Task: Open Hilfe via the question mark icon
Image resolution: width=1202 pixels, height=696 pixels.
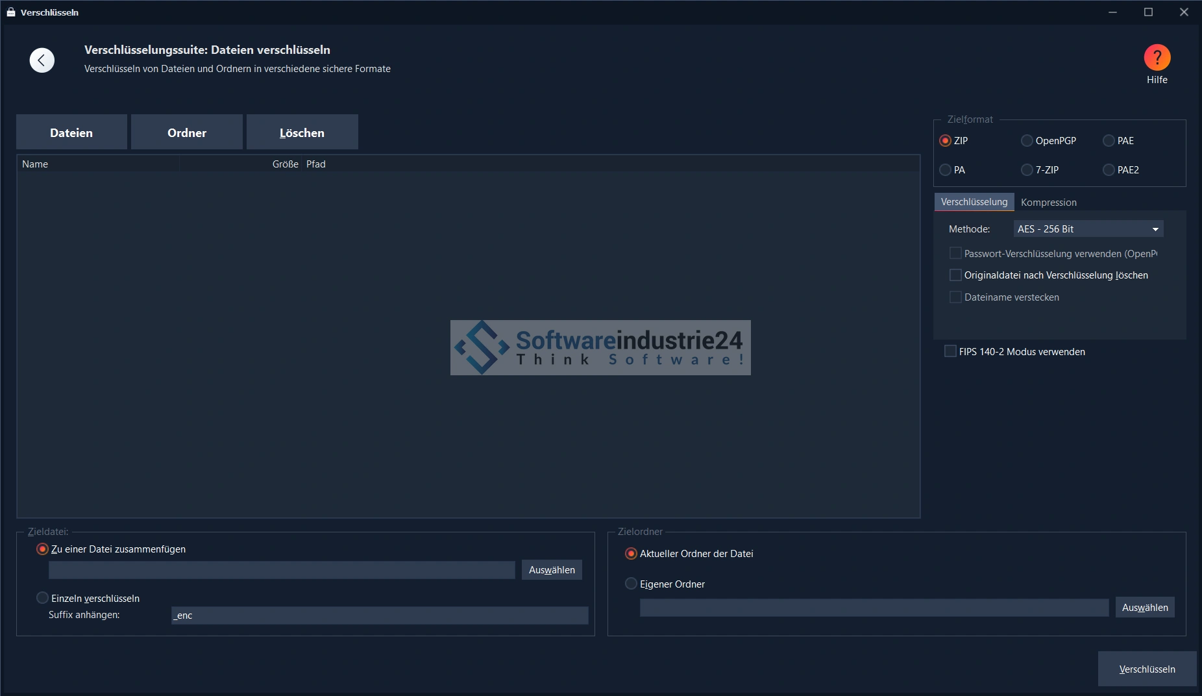Action: 1157,58
